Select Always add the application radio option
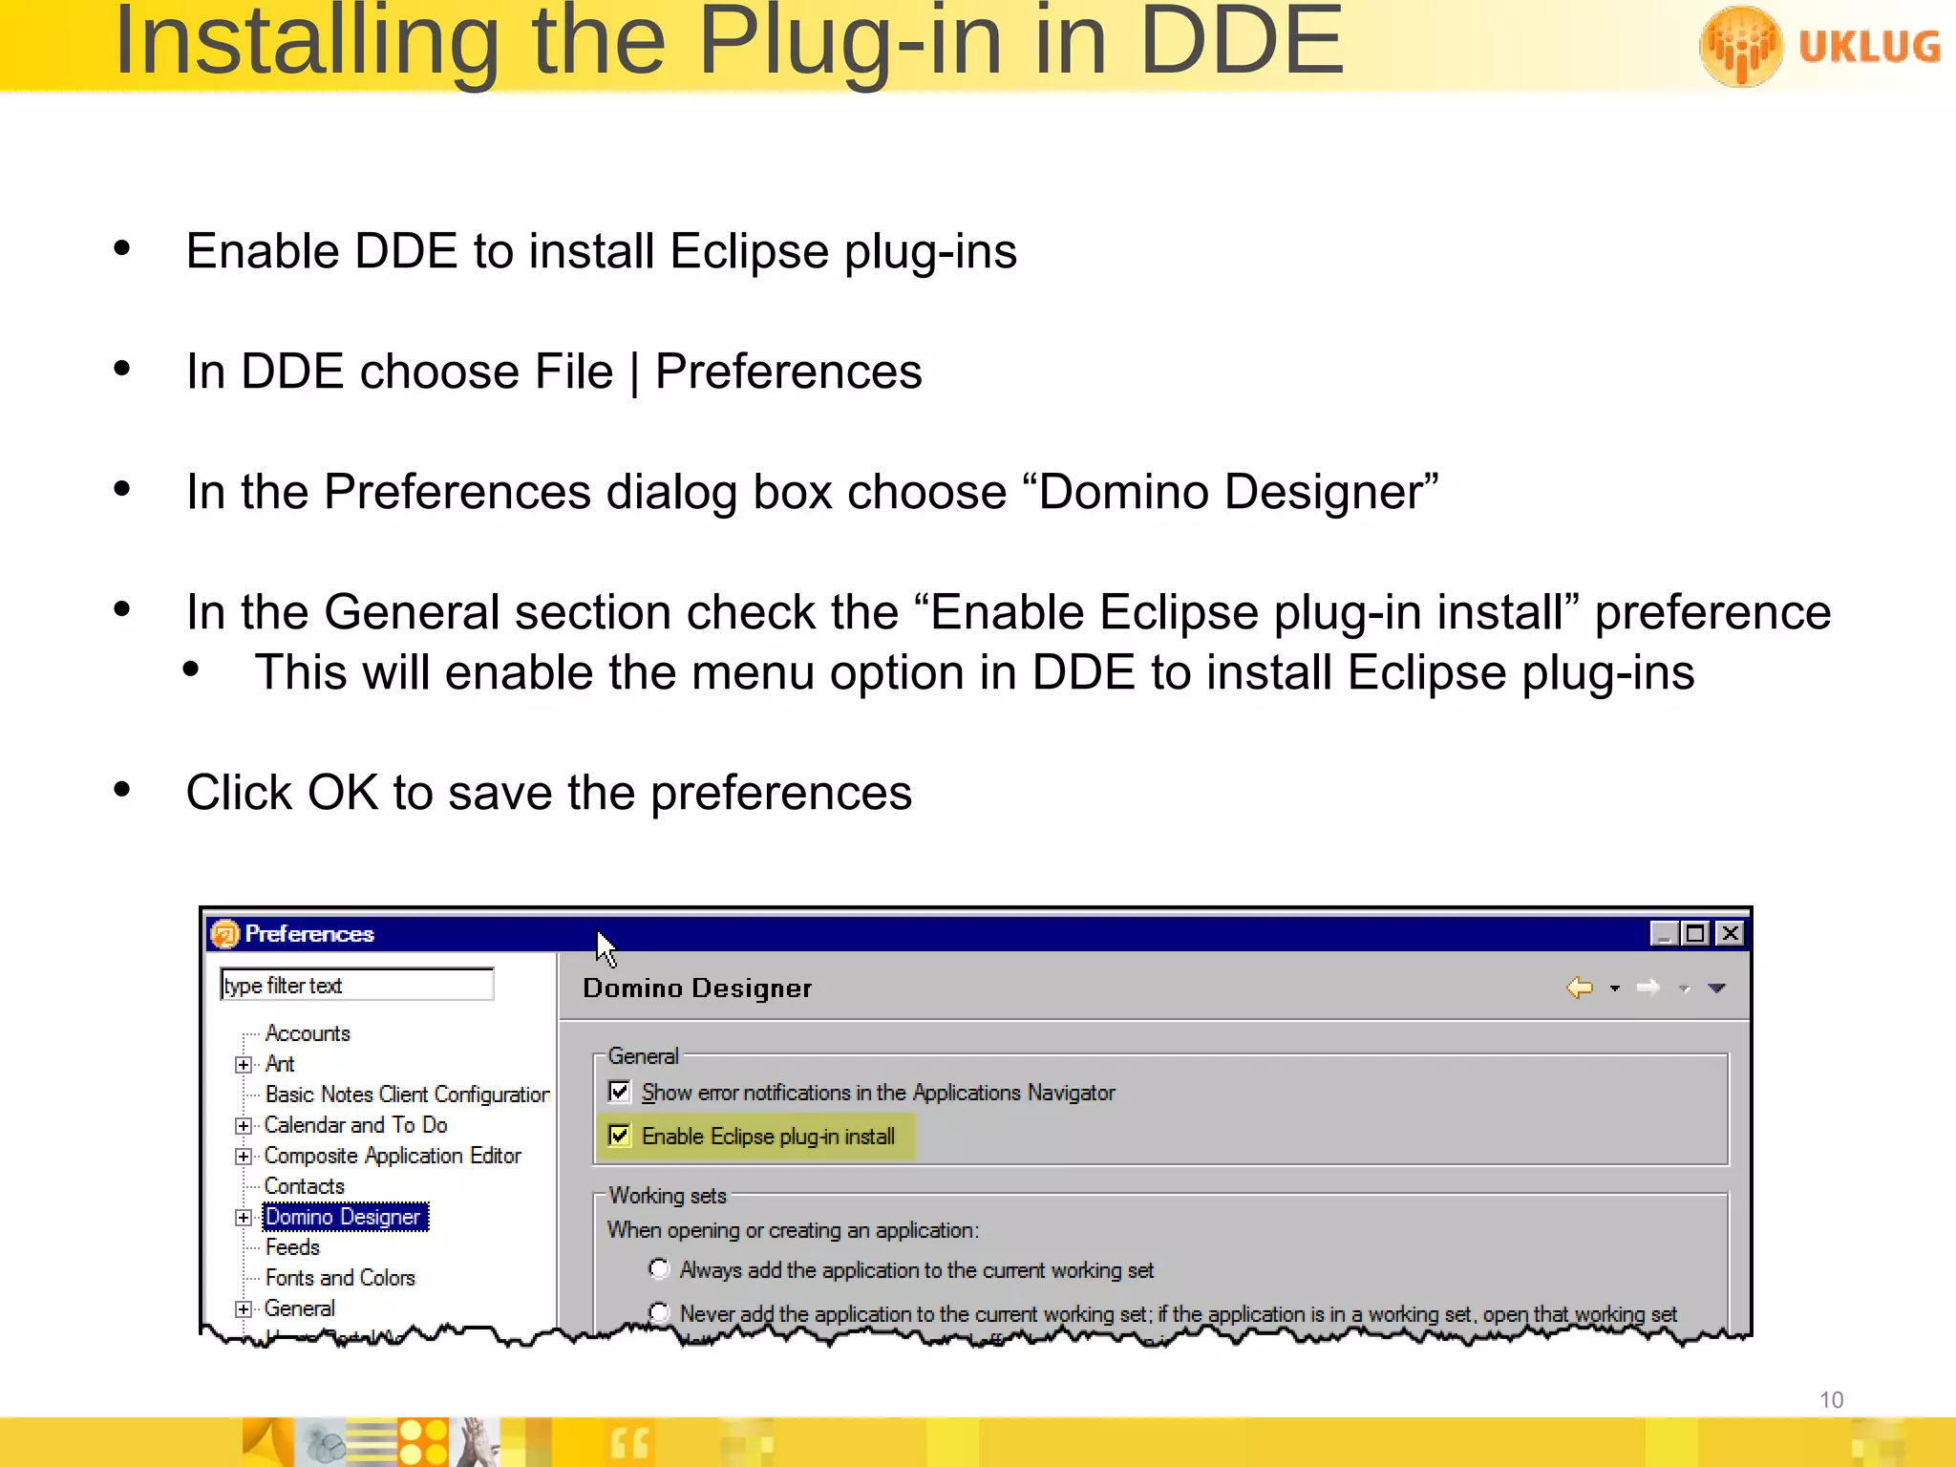 tap(659, 1268)
